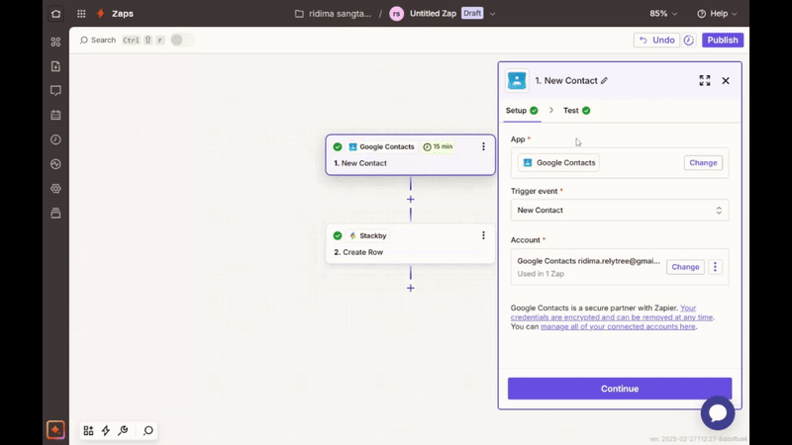Add a step after Create Row

coord(411,288)
